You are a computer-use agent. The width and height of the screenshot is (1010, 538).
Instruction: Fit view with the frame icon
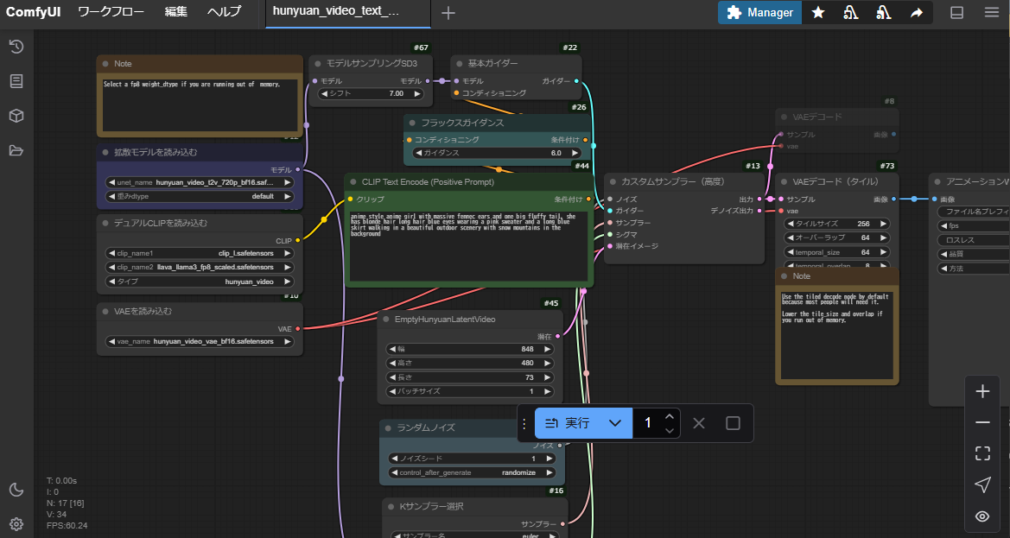click(982, 453)
